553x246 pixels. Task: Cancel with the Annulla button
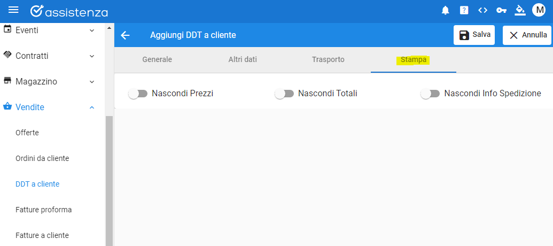coord(527,35)
